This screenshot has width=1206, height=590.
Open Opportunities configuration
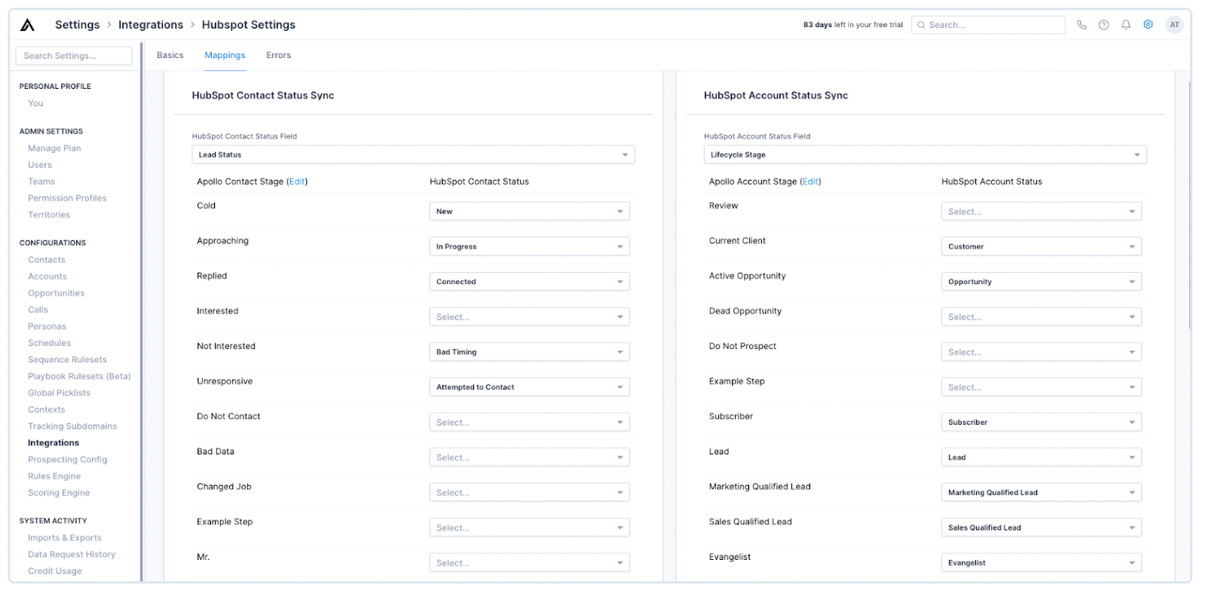pyautogui.click(x=57, y=293)
